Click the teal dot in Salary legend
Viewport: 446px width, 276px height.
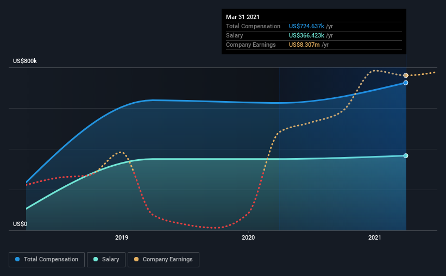[96, 259]
